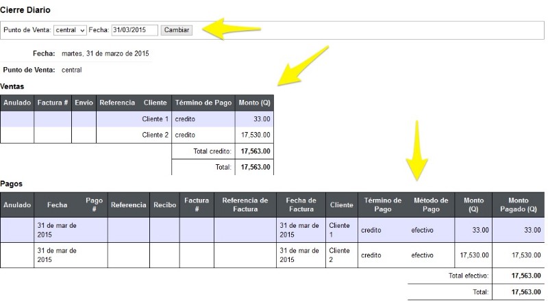Click the Recibo column header in Pagos
The height and width of the screenshot is (301, 548).
click(164, 205)
